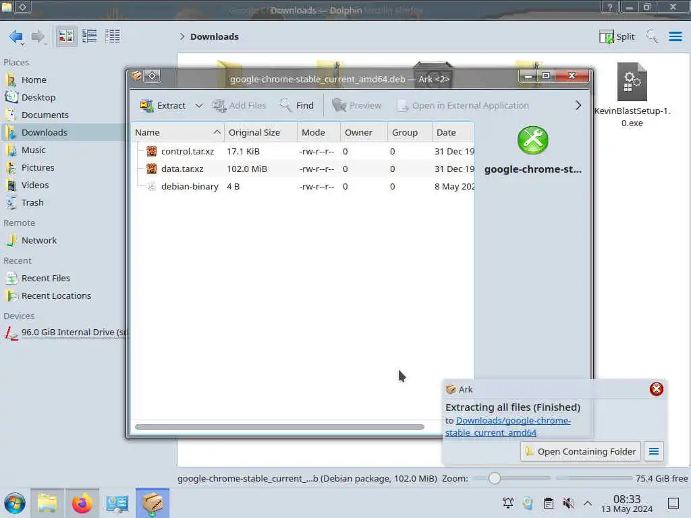
Task: Open Dolphin hamburger menu
Action: tap(675, 36)
